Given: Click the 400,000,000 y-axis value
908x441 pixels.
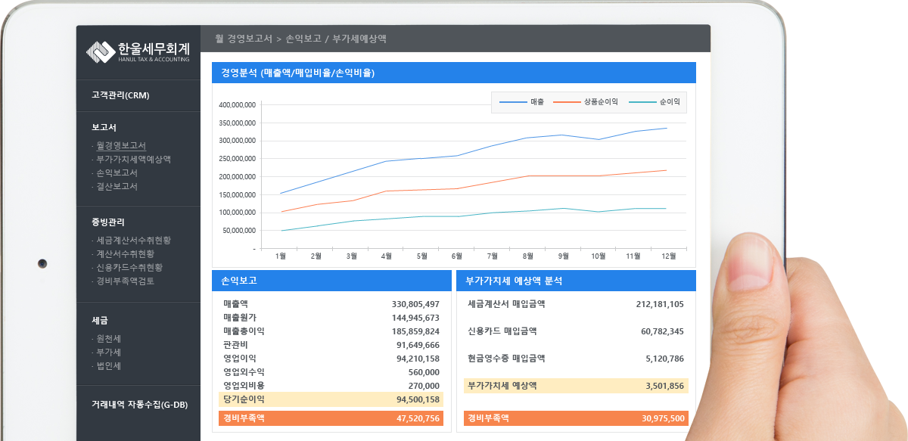Looking at the screenshot, I should (237, 104).
